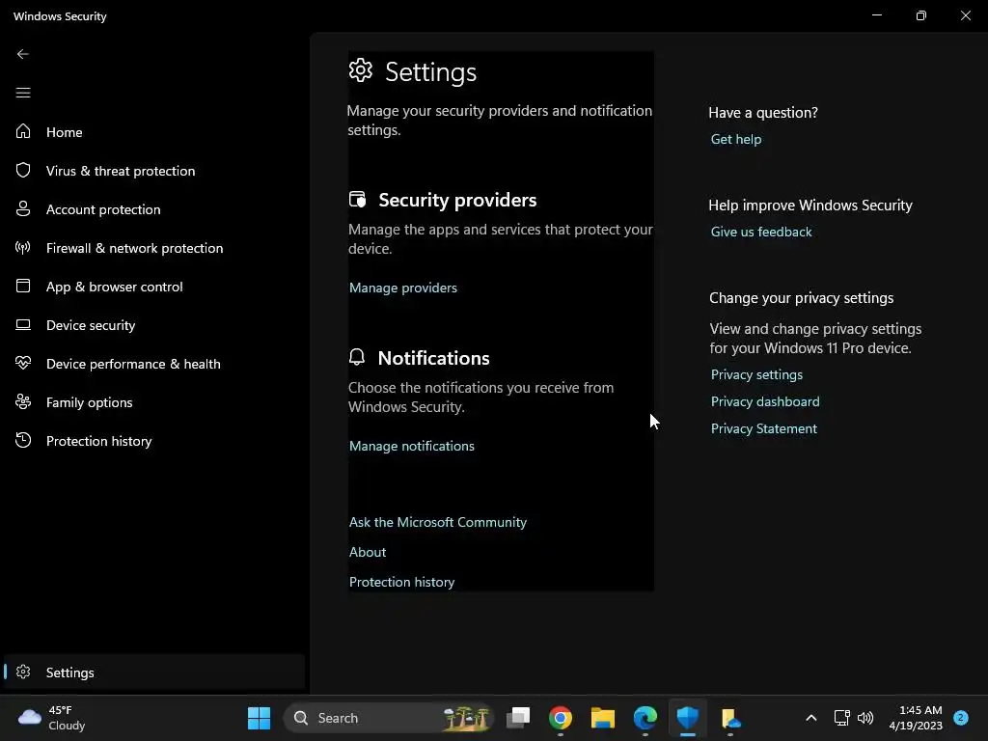Image resolution: width=988 pixels, height=741 pixels.
Task: Click the Security providers heading icon
Action: [x=357, y=199]
